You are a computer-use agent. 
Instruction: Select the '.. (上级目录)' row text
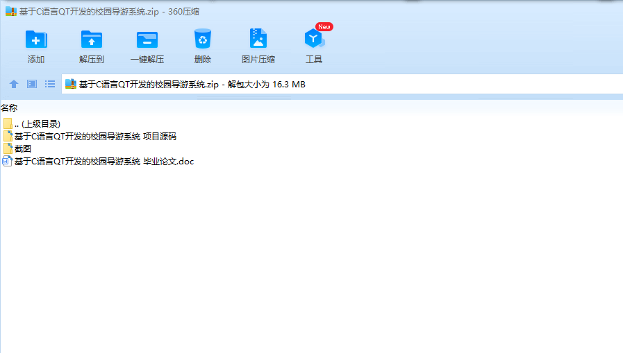(x=38, y=123)
